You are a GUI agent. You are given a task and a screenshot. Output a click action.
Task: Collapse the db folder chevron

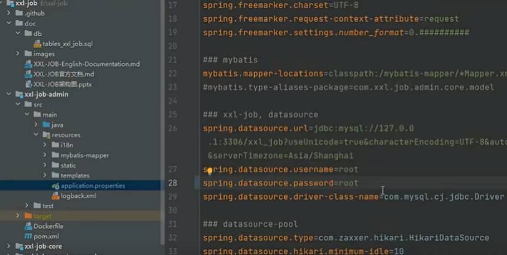pyautogui.click(x=18, y=33)
